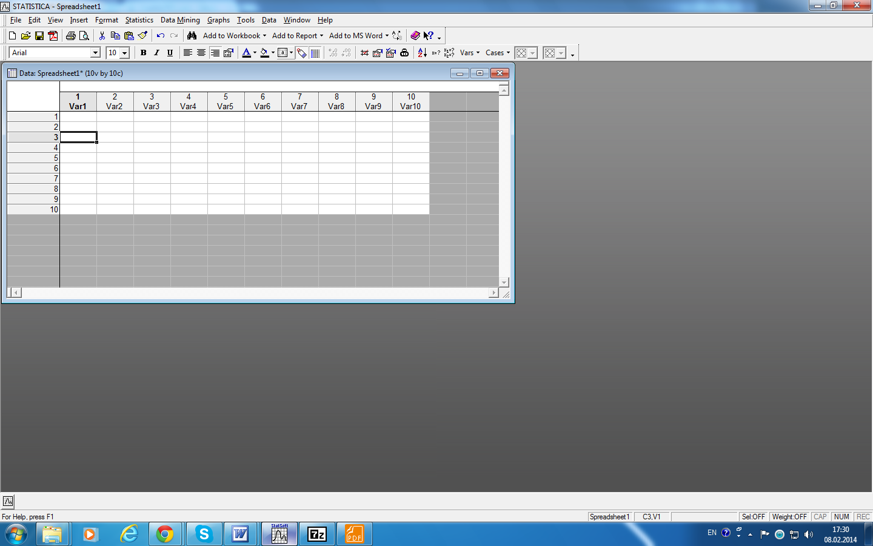Image resolution: width=873 pixels, height=546 pixels.
Task: Open the font size 10 dropdown
Action: [x=124, y=53]
